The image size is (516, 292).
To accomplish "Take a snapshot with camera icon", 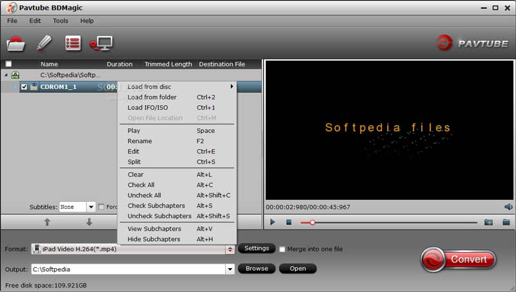I will coord(489,222).
